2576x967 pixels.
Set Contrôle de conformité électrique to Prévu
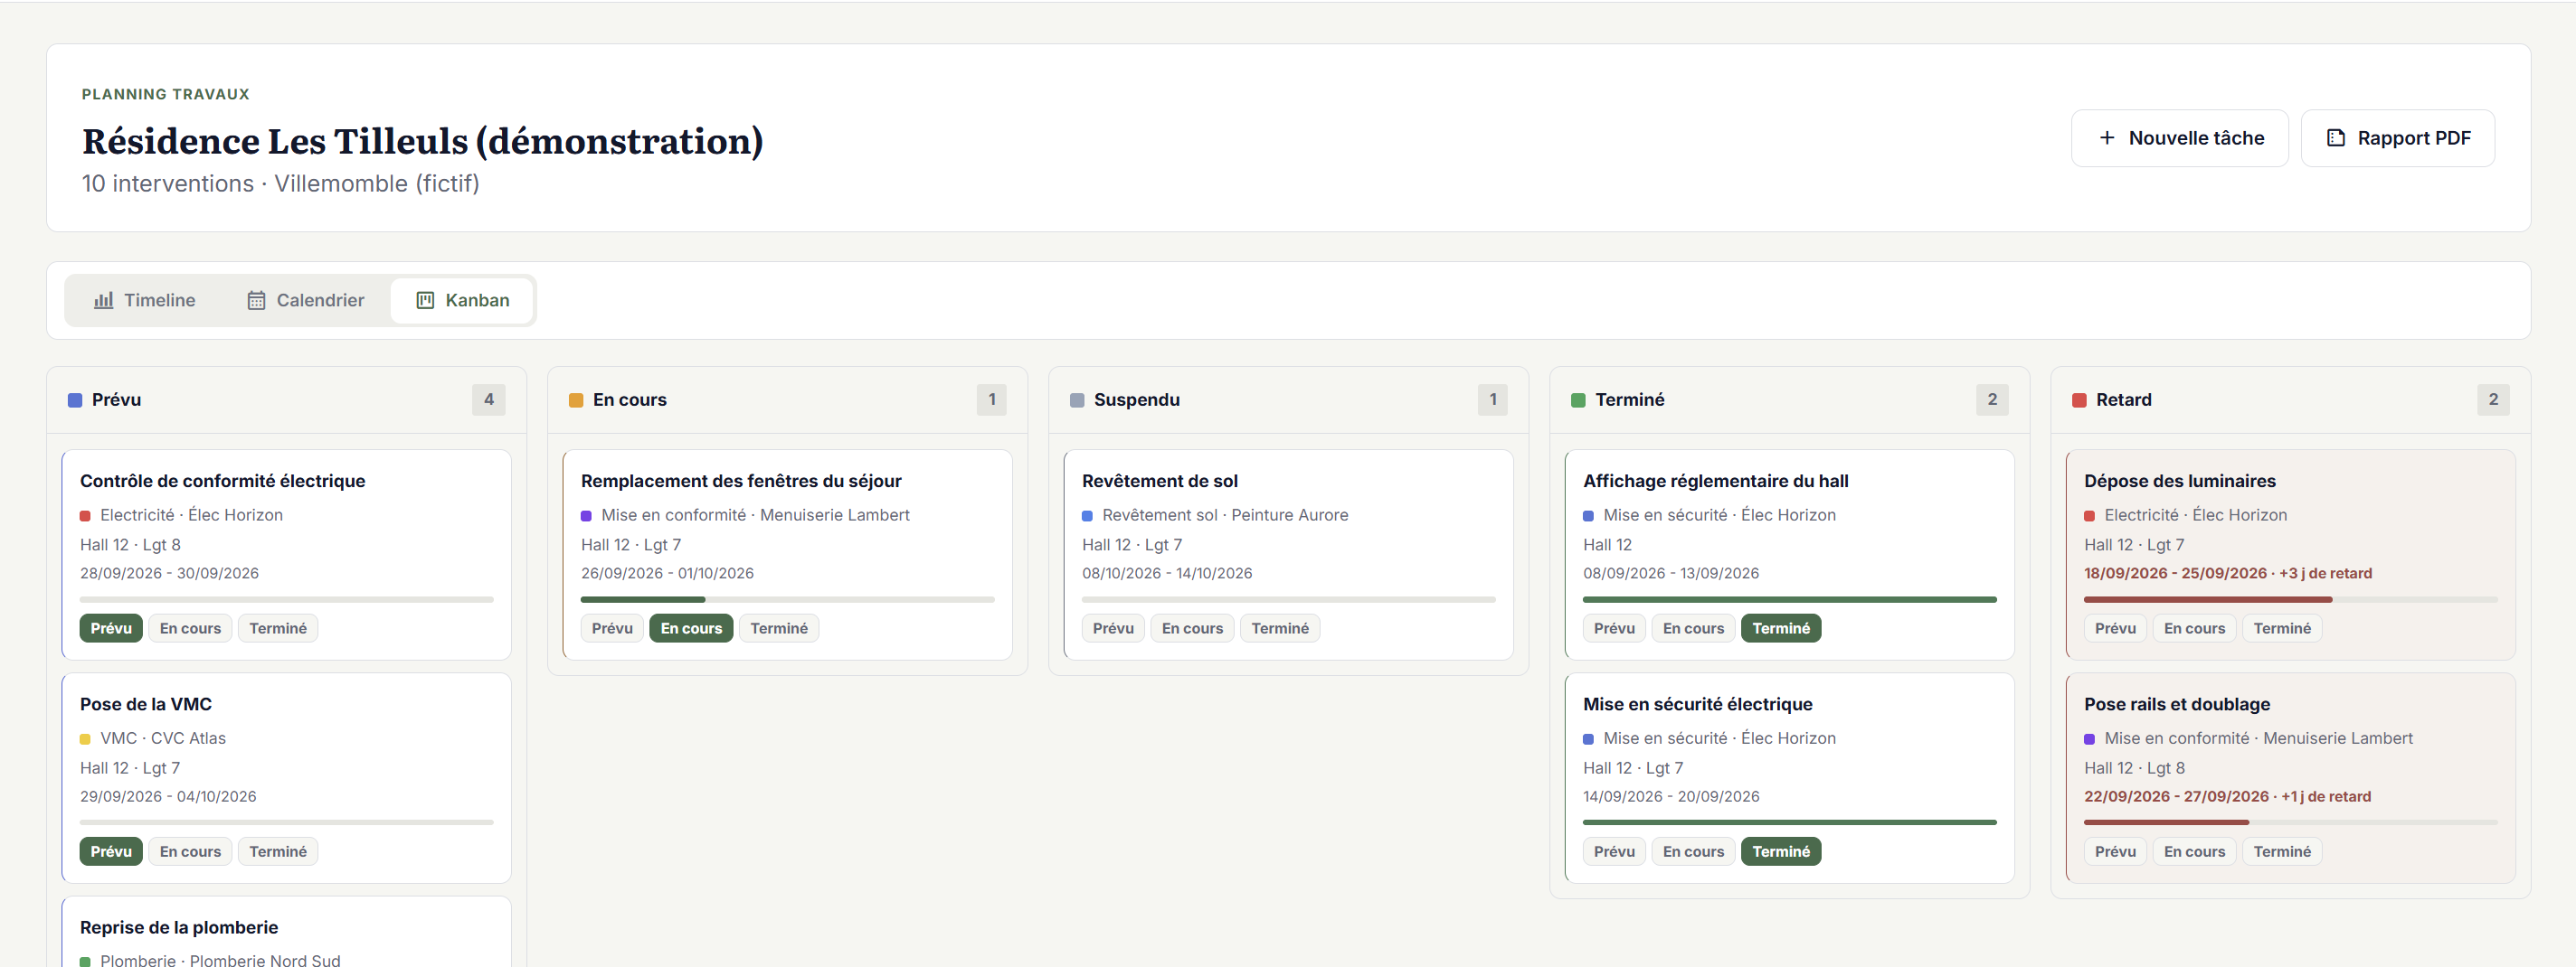(x=111, y=628)
